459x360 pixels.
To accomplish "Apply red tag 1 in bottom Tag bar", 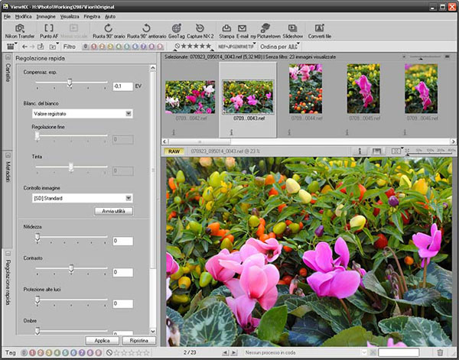I will click(32, 352).
